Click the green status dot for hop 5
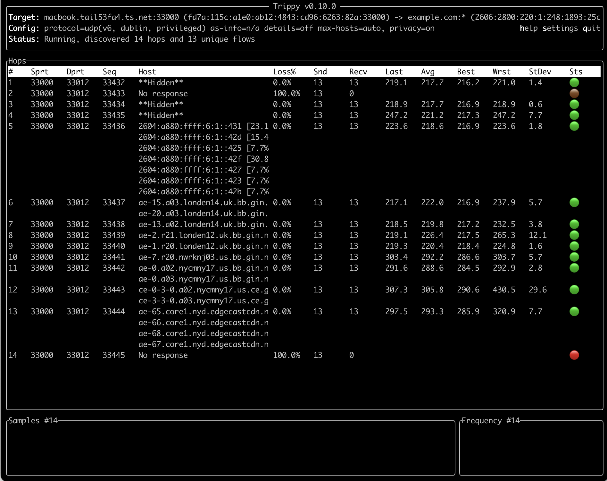 (574, 126)
